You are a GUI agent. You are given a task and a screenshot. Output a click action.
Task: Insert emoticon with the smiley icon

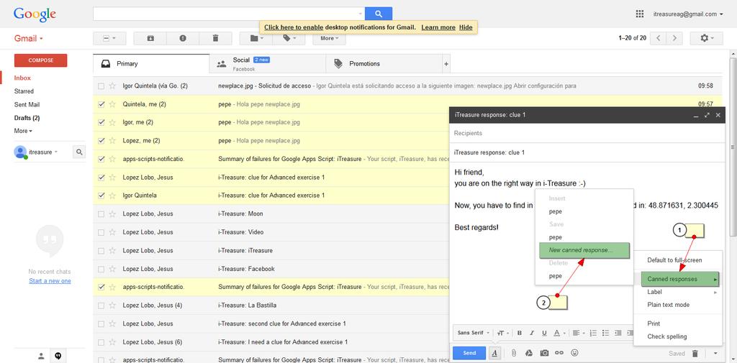coord(574,353)
